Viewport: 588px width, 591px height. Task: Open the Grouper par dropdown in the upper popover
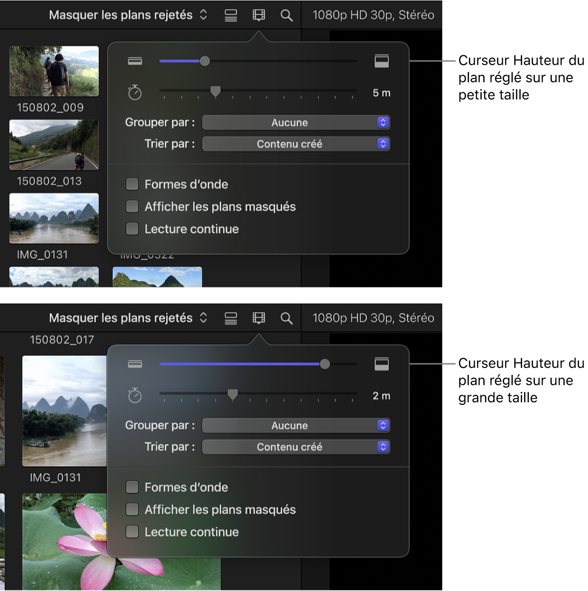click(296, 123)
